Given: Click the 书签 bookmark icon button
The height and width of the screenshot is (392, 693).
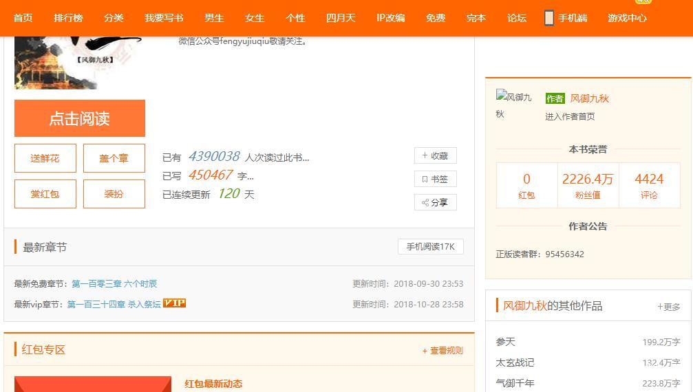Looking at the screenshot, I should coord(436,179).
